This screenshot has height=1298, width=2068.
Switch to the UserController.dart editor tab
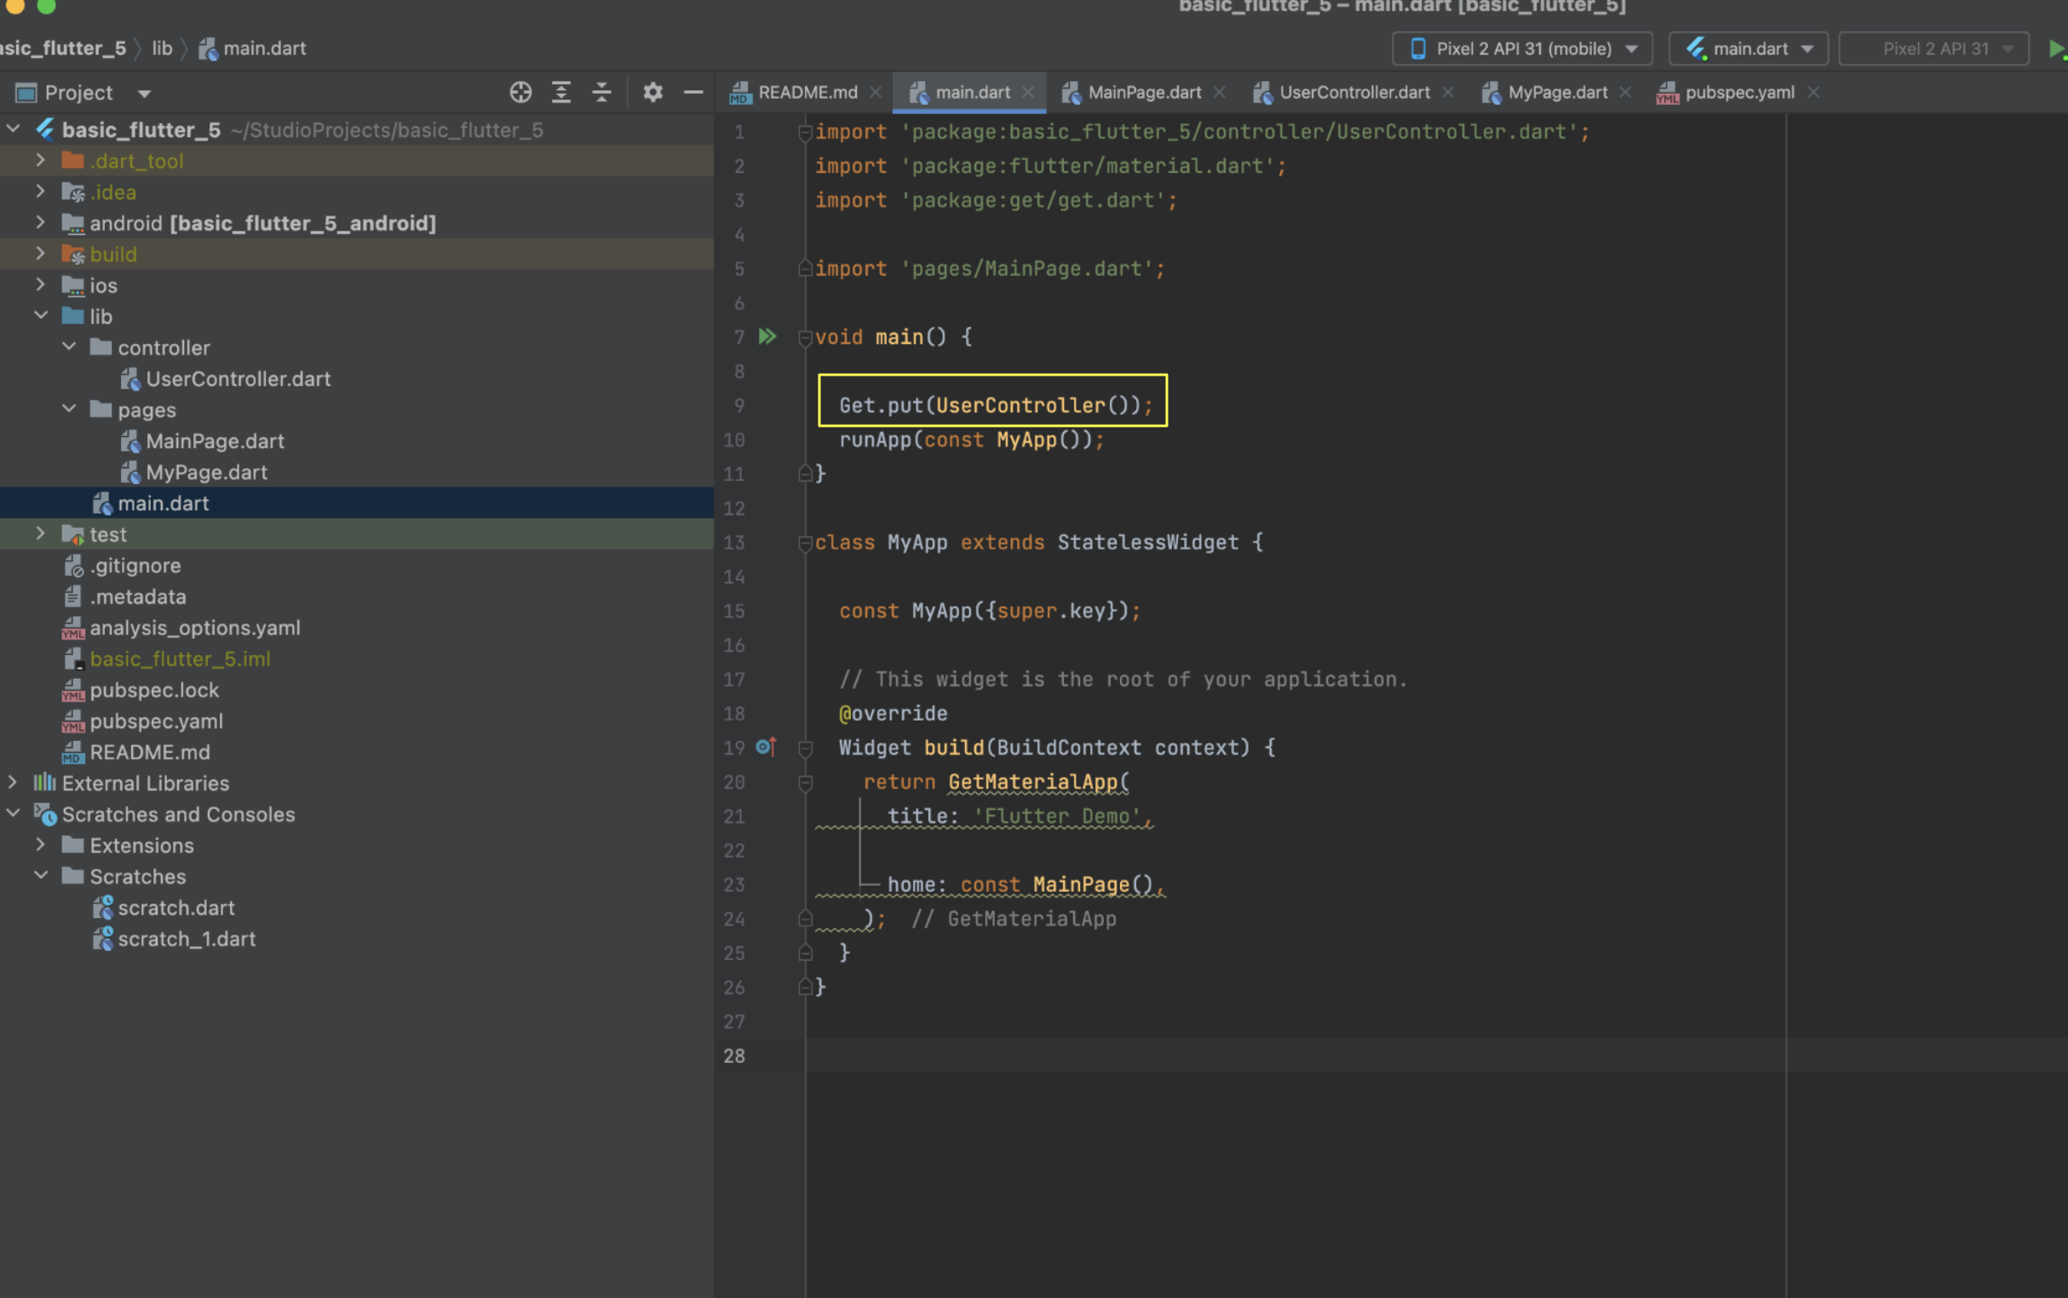[x=1353, y=92]
